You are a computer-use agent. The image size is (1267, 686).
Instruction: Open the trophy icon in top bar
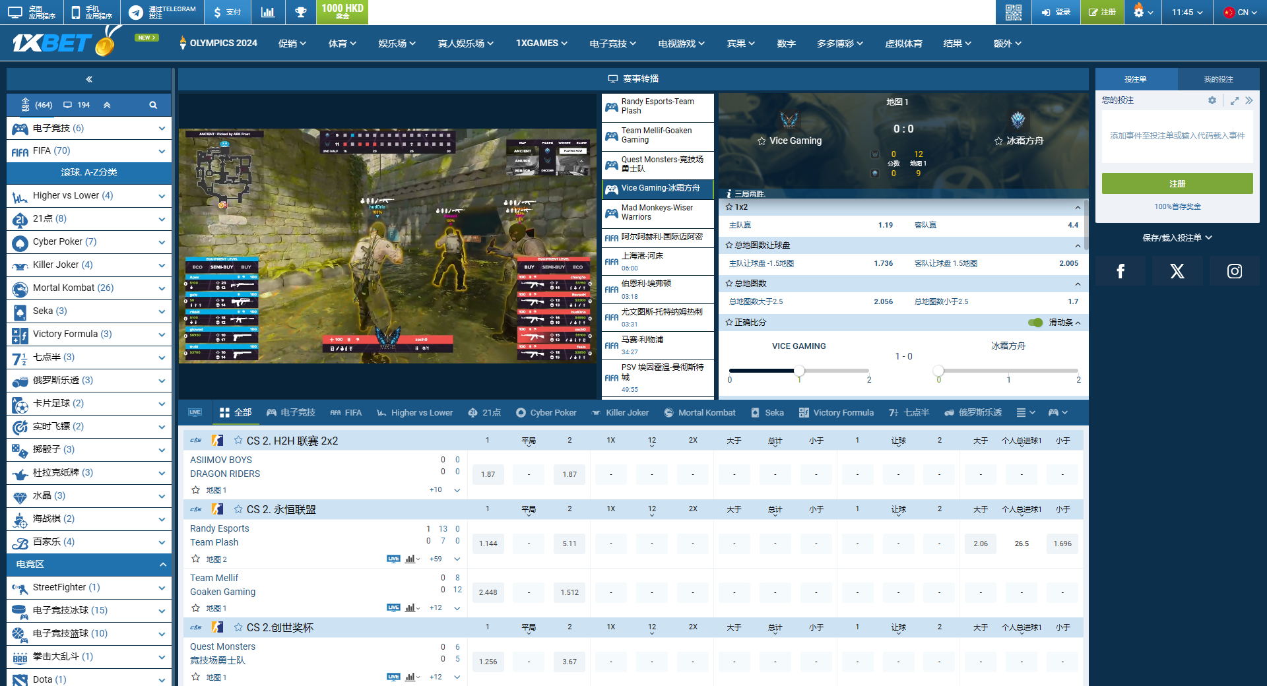click(301, 12)
